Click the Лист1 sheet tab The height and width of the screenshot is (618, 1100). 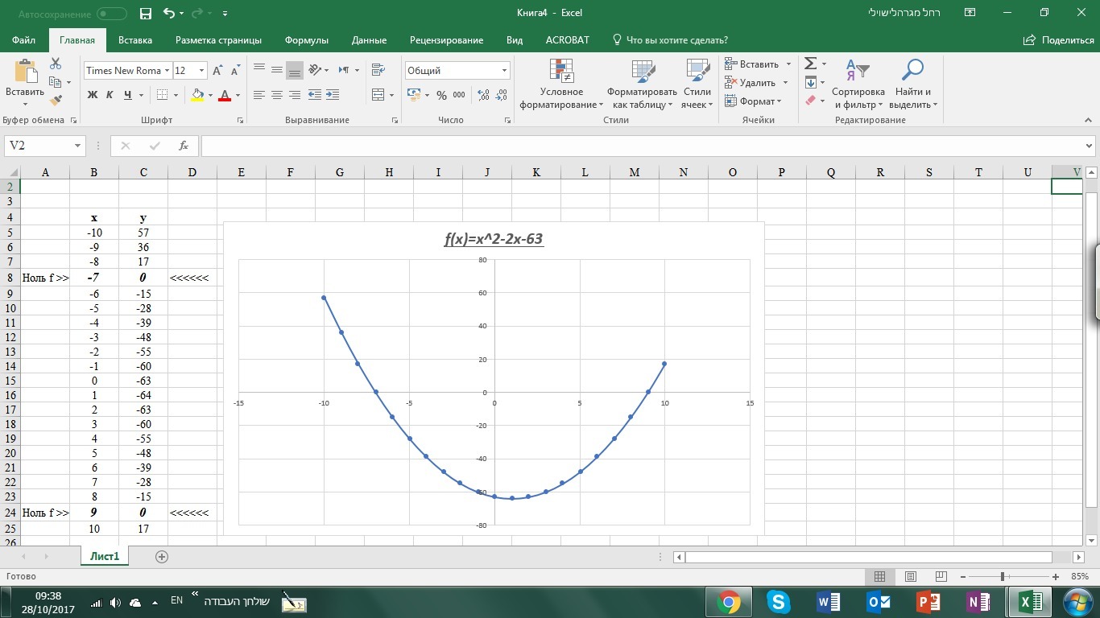105,556
